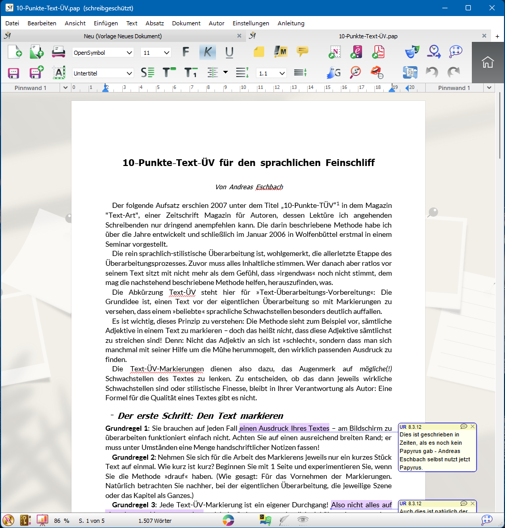
Task: Toggle the Duden book icon in status bar
Action: pyautogui.click(x=265, y=520)
